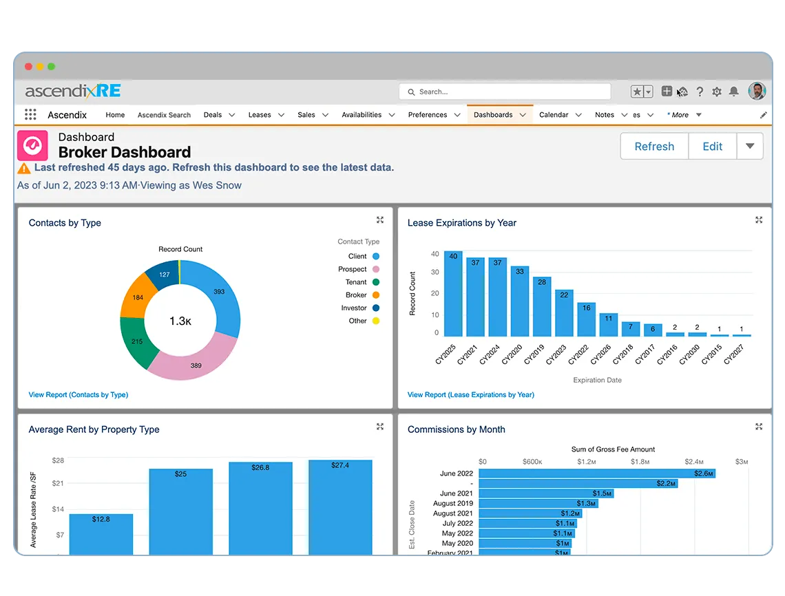Expand the Notes tab chevron
Viewport: 785px width, 596px height.
coord(625,115)
